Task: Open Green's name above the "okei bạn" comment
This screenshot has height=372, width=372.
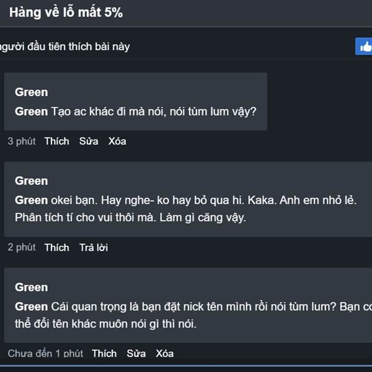Action: pyautogui.click(x=31, y=181)
